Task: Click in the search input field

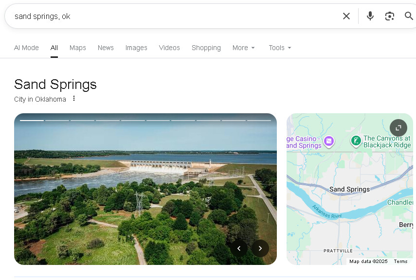Action: click(x=170, y=16)
